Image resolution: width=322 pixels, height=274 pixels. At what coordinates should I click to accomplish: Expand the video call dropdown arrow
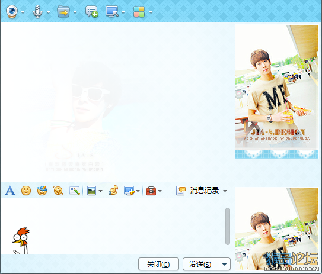tap(23, 12)
